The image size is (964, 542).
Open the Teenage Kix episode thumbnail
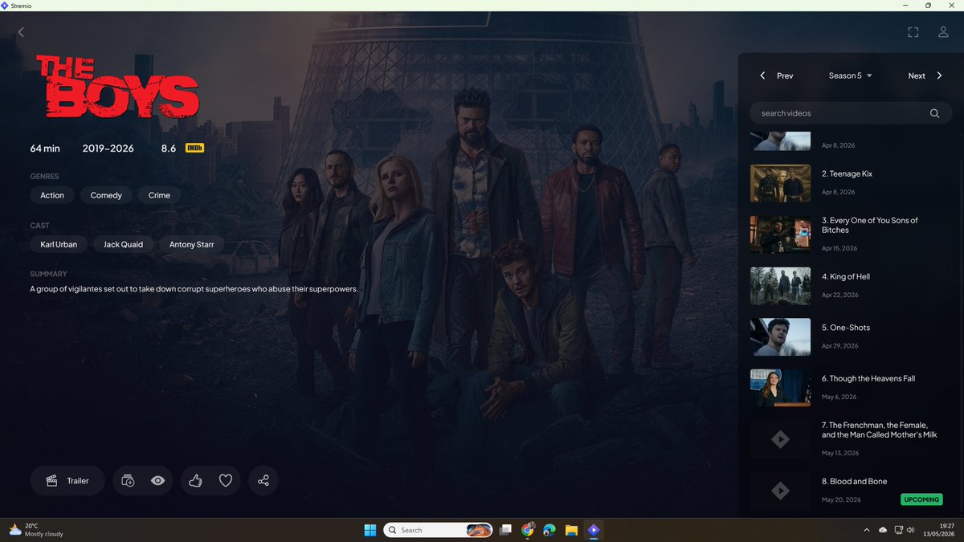pyautogui.click(x=780, y=183)
